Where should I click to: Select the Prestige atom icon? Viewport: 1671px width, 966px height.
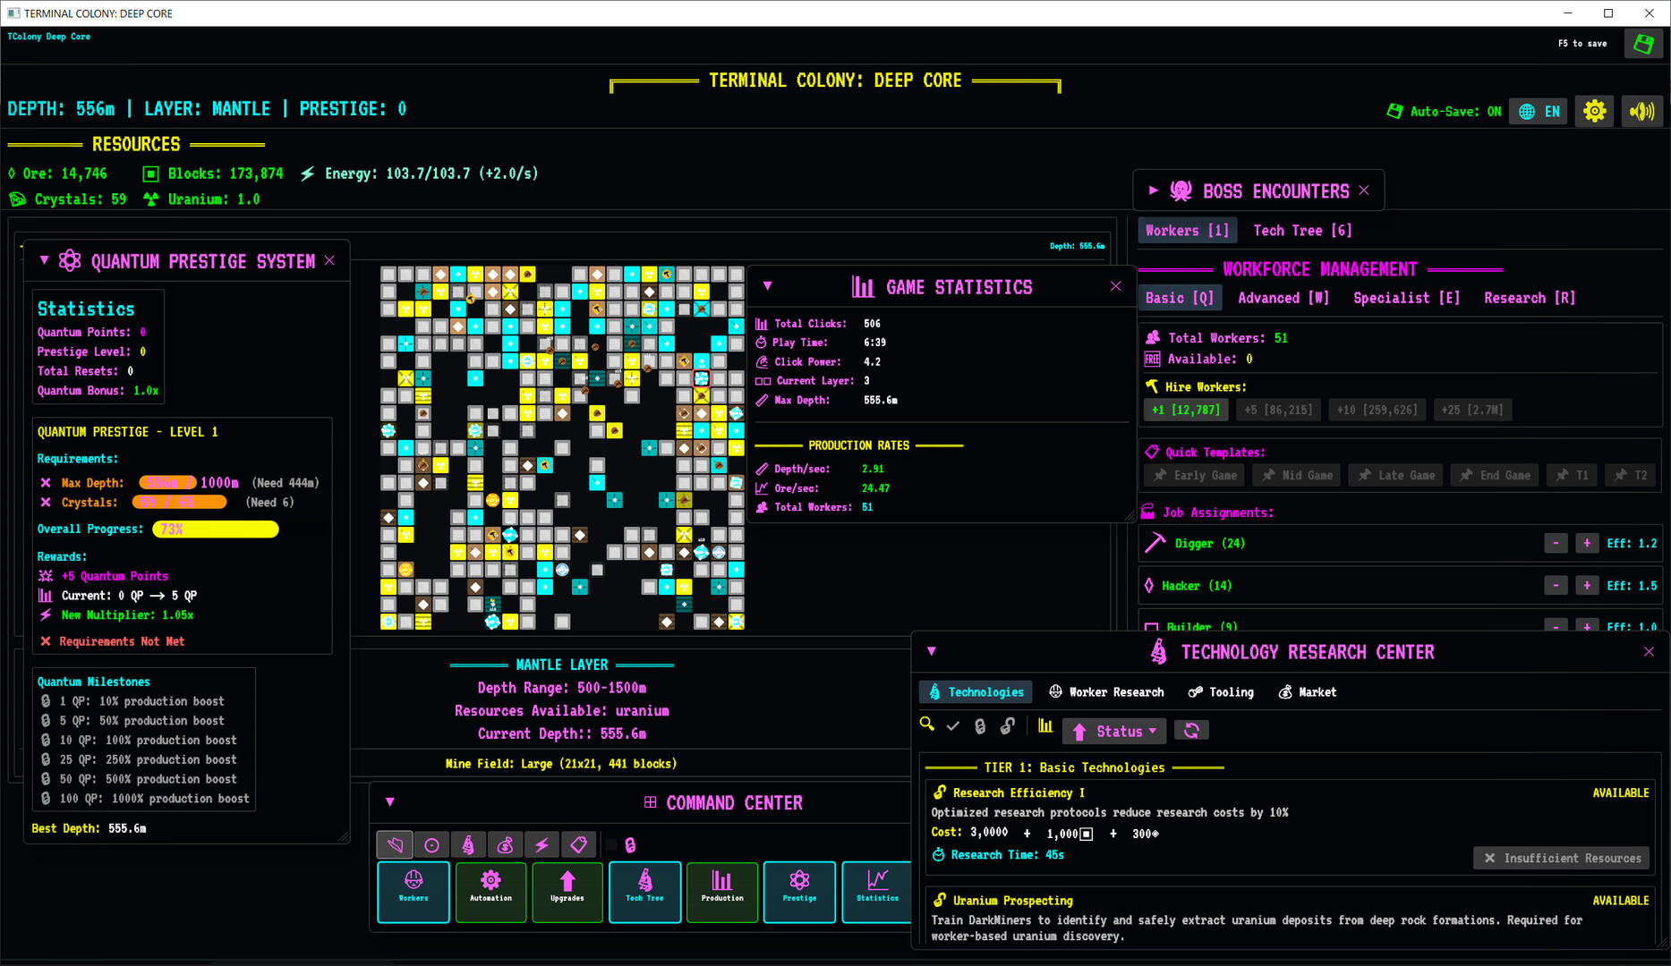pyautogui.click(x=798, y=892)
